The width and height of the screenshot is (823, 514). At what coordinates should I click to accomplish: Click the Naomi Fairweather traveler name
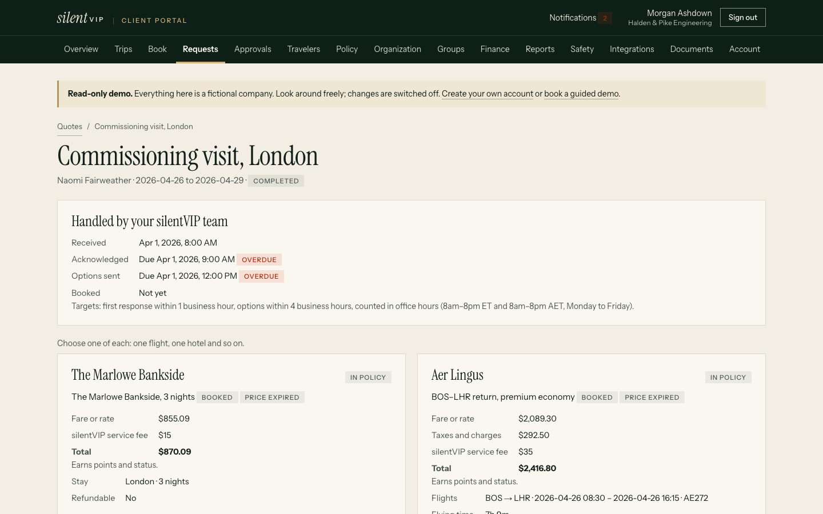tap(94, 180)
